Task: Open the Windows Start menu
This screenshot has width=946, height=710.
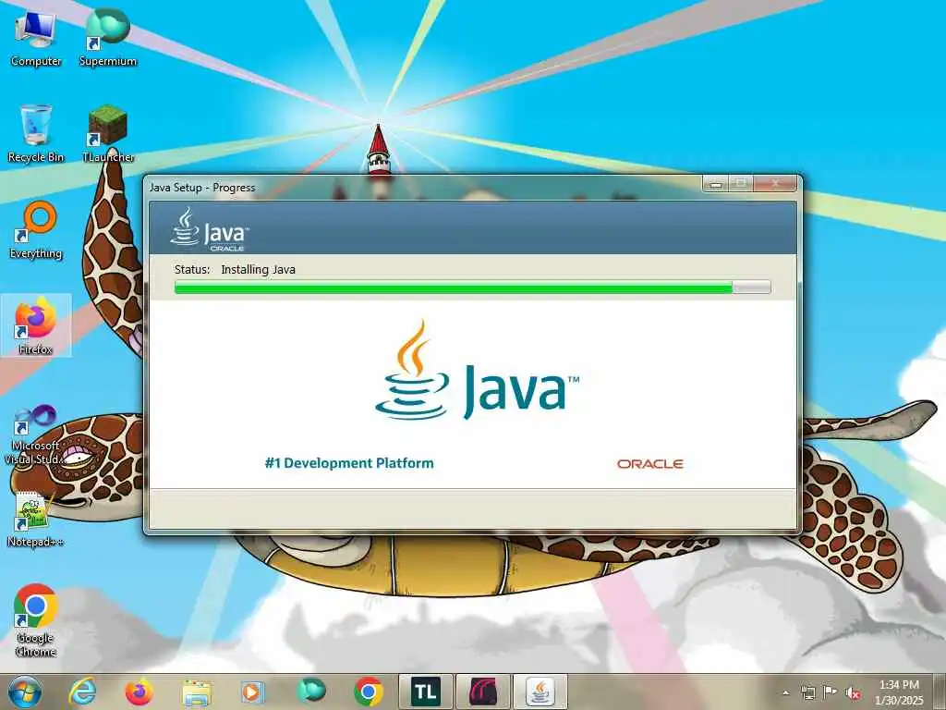Action: (25, 692)
